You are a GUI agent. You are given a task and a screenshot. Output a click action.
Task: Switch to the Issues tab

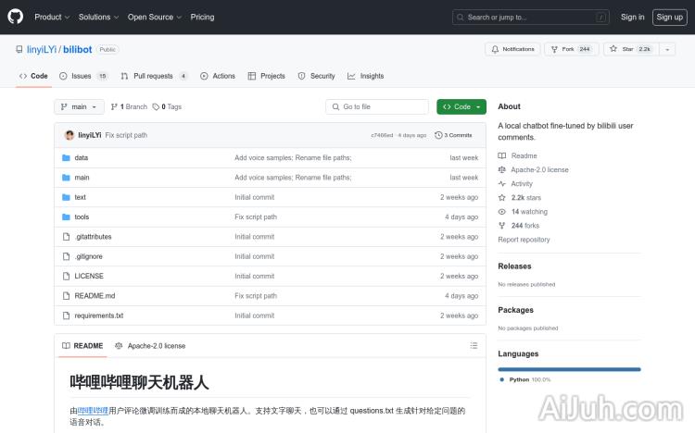click(x=82, y=76)
